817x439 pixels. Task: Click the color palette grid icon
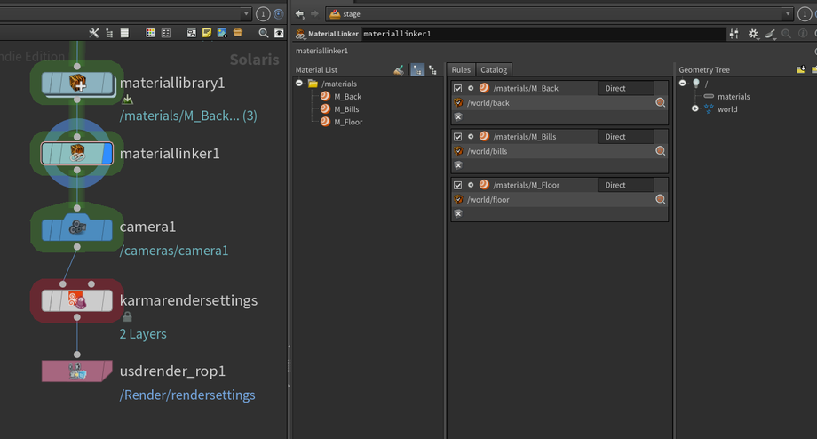150,33
